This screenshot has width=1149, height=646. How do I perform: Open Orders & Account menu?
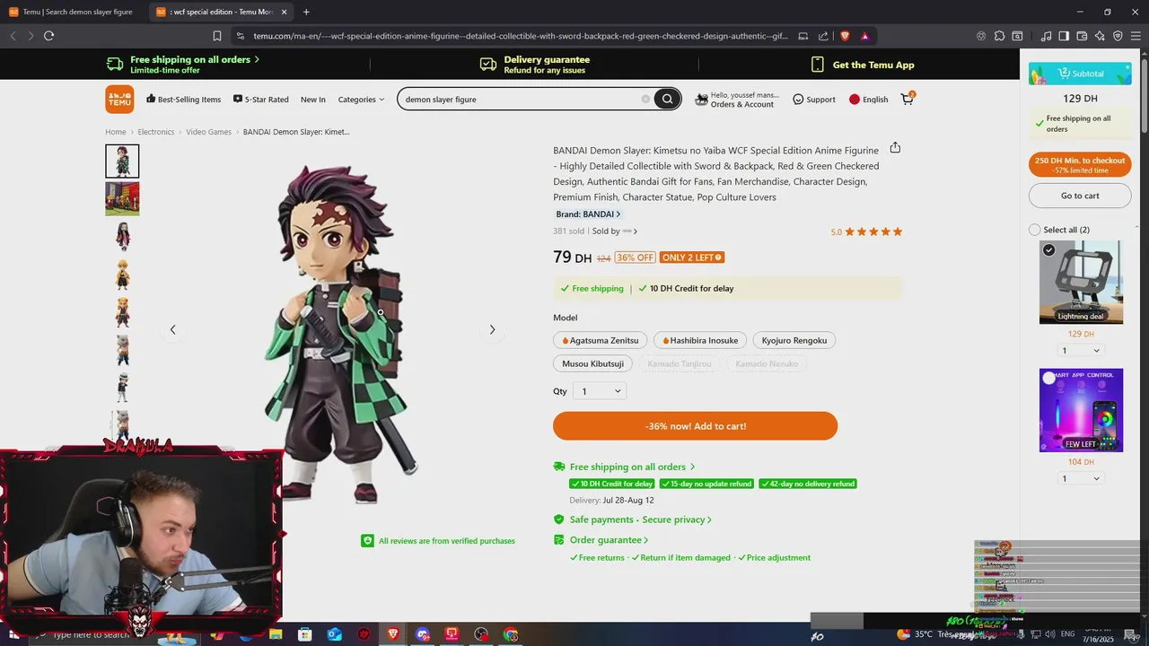point(736,100)
